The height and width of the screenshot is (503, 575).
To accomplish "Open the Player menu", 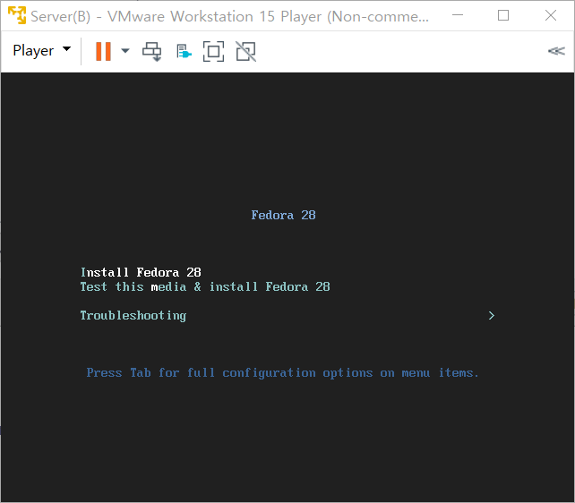I will [41, 50].
